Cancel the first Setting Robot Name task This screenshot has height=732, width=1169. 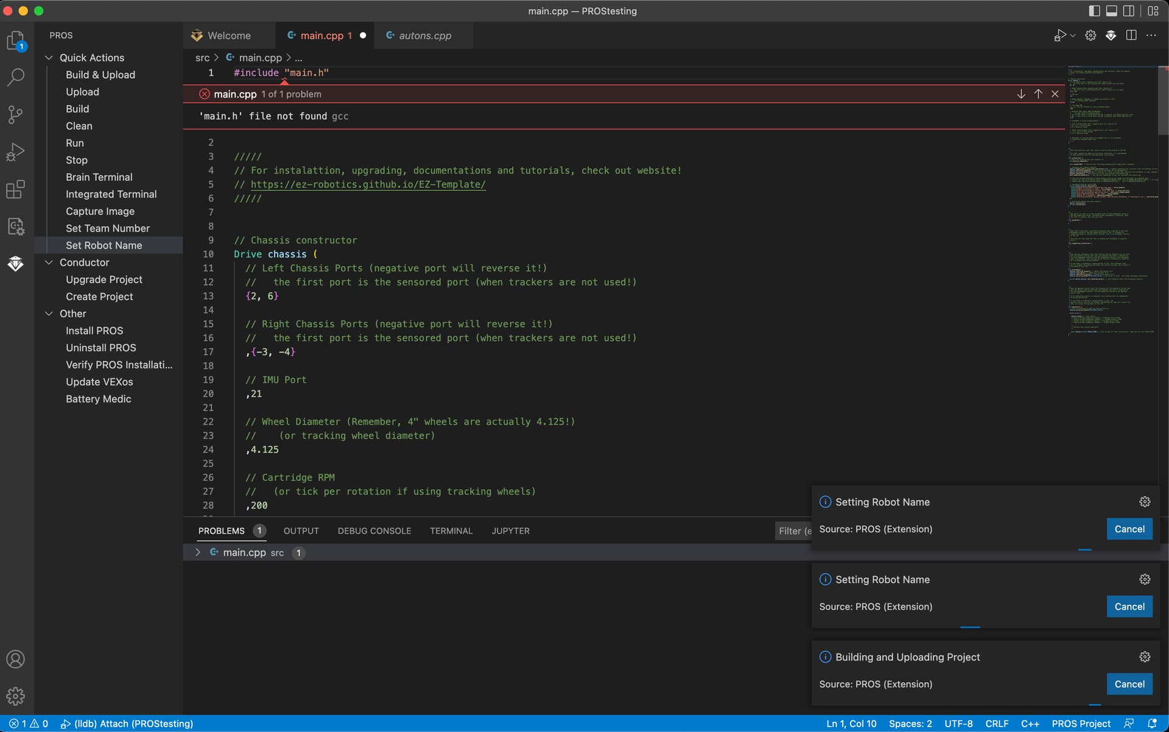tap(1129, 529)
